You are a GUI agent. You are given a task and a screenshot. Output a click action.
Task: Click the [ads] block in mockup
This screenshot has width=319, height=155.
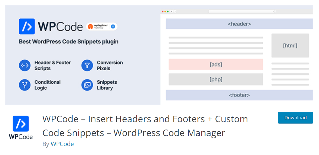[216, 64]
